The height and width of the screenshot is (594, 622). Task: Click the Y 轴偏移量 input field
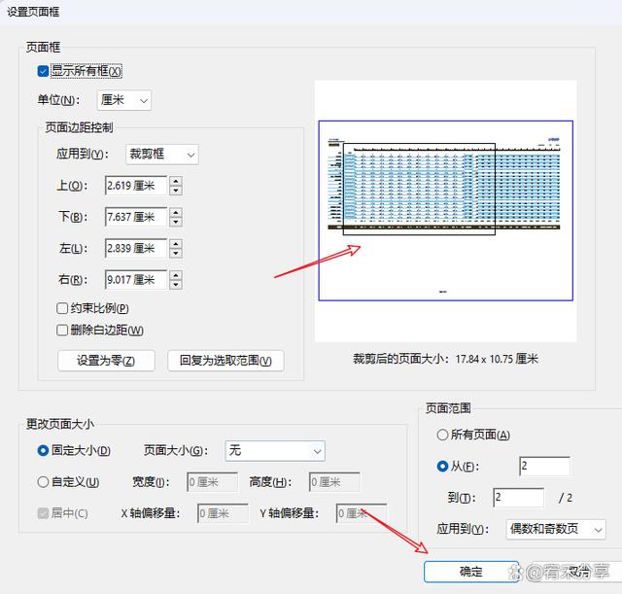pos(362,513)
